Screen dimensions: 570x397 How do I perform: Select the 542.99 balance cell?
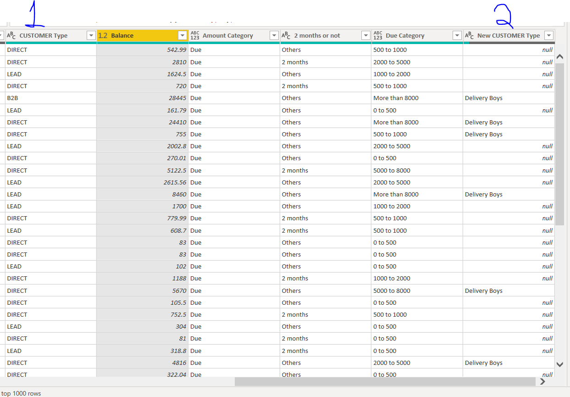(143, 50)
